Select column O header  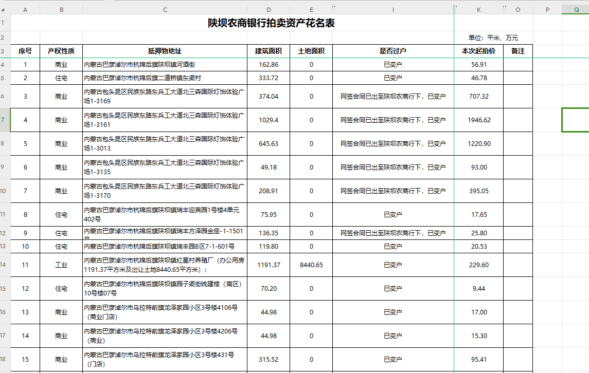coord(518,10)
